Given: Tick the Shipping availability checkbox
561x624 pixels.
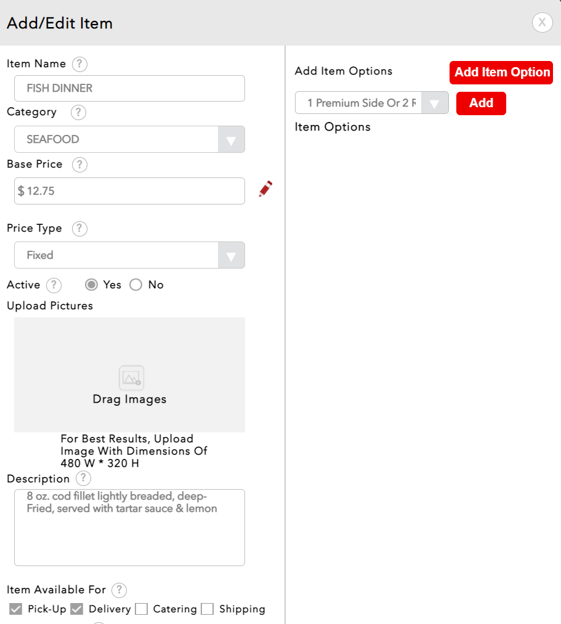Looking at the screenshot, I should 208,609.
